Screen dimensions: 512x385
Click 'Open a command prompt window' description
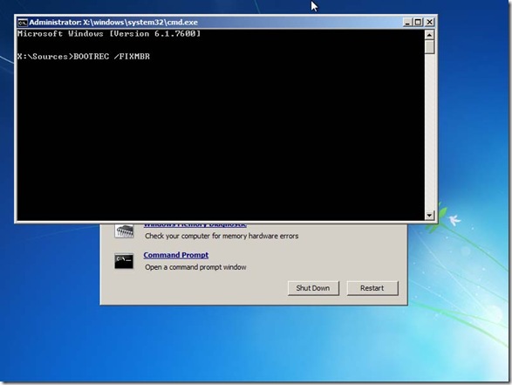195,267
